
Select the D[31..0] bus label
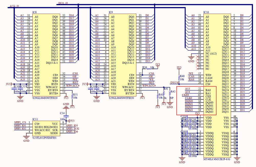pyautogui.click(x=63, y=3)
